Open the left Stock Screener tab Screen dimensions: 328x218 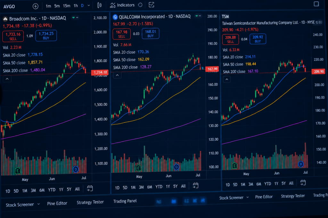(20, 205)
